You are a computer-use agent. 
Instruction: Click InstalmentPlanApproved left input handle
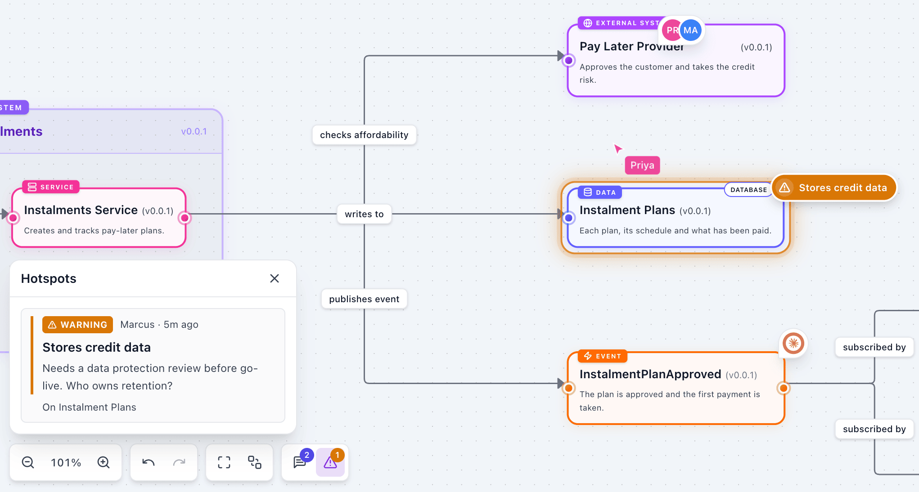(x=569, y=388)
